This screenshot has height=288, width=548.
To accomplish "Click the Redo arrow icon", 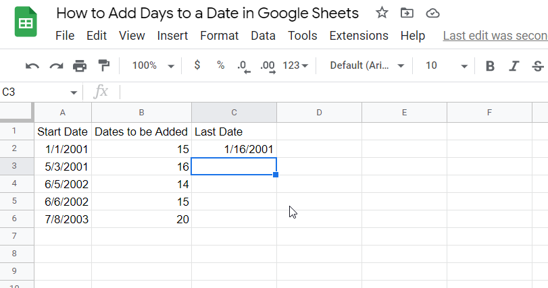I will [56, 65].
